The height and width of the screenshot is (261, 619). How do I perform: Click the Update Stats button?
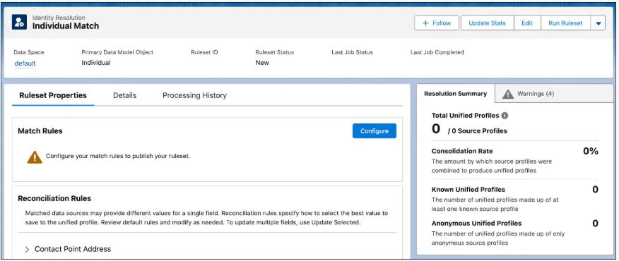click(x=487, y=23)
